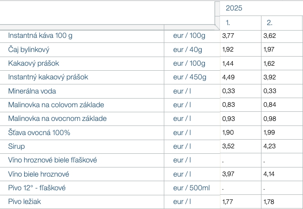Select Víno hroznové biele fľaškové row
This screenshot has height=209, width=303.
click(x=52, y=160)
